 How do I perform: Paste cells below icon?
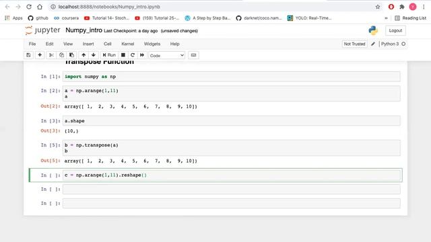pyautogui.click(x=71, y=55)
